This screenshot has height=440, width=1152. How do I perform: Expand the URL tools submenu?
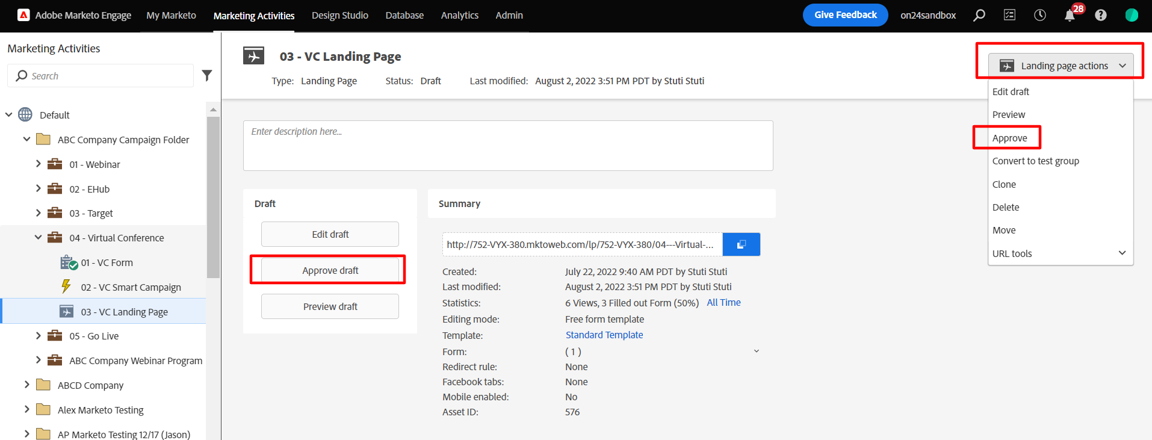pyautogui.click(x=1122, y=253)
